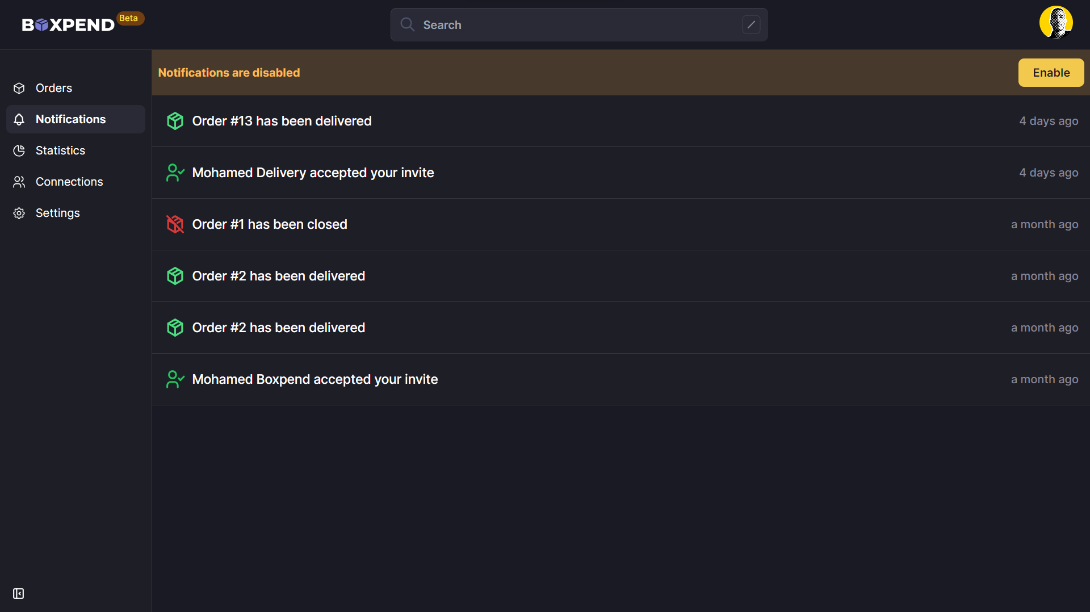
Task: Click the Connections people icon
Action: coord(19,182)
